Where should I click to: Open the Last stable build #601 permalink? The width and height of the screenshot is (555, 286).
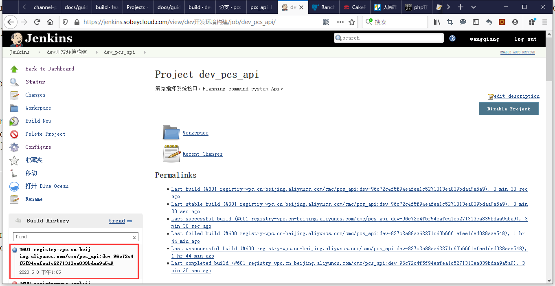[x=349, y=208]
